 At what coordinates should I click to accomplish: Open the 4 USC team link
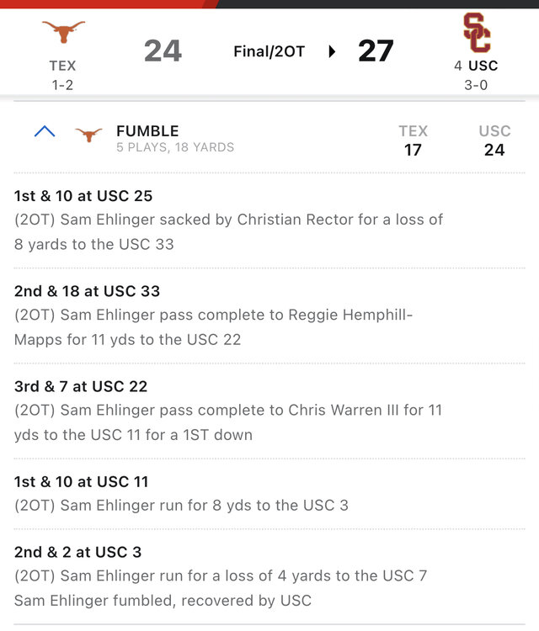point(476,66)
